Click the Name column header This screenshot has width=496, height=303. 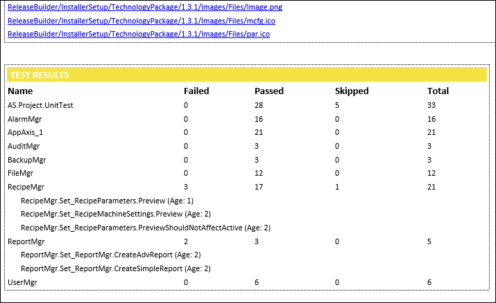click(x=20, y=91)
